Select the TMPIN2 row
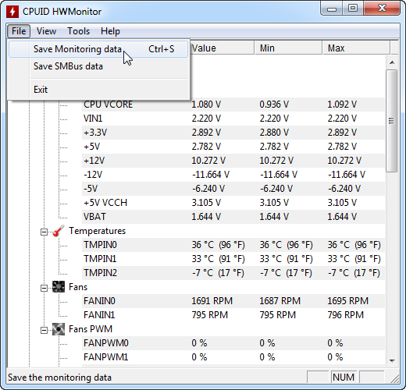This screenshot has height=390, width=406. 233,273
